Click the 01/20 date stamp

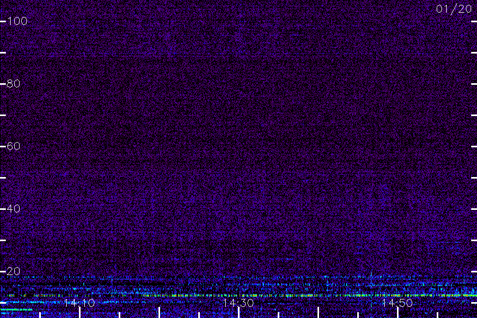click(x=454, y=9)
